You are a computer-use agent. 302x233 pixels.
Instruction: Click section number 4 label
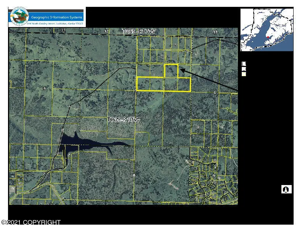pos(215,93)
